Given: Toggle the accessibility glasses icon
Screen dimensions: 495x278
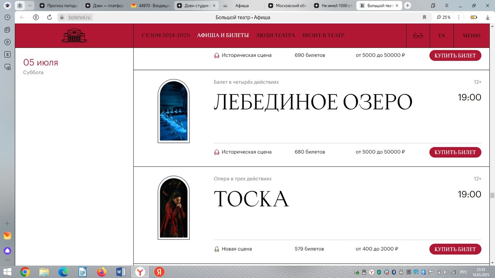Looking at the screenshot, I should 418,35.
